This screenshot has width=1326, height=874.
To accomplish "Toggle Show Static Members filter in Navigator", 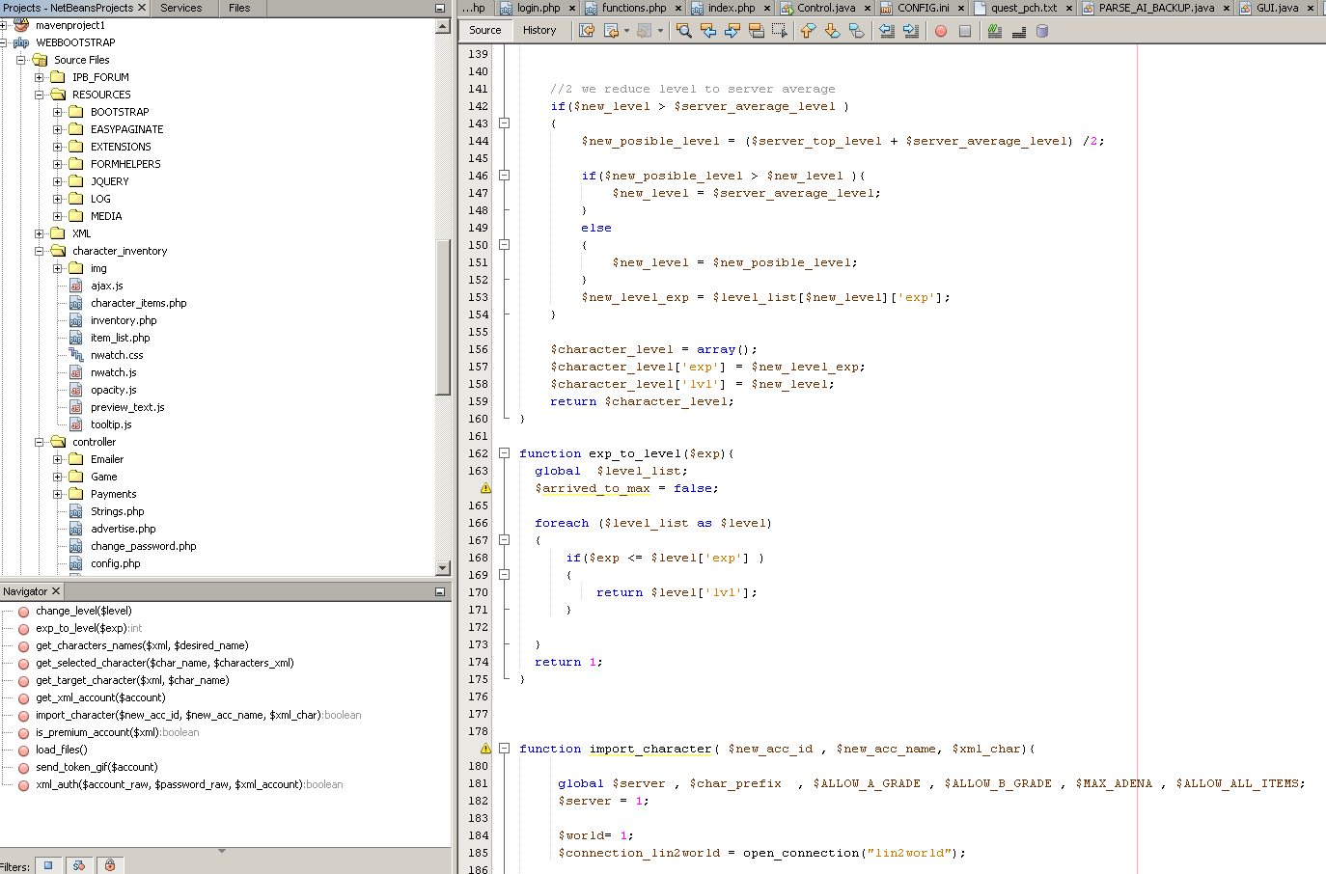I will click(79, 865).
